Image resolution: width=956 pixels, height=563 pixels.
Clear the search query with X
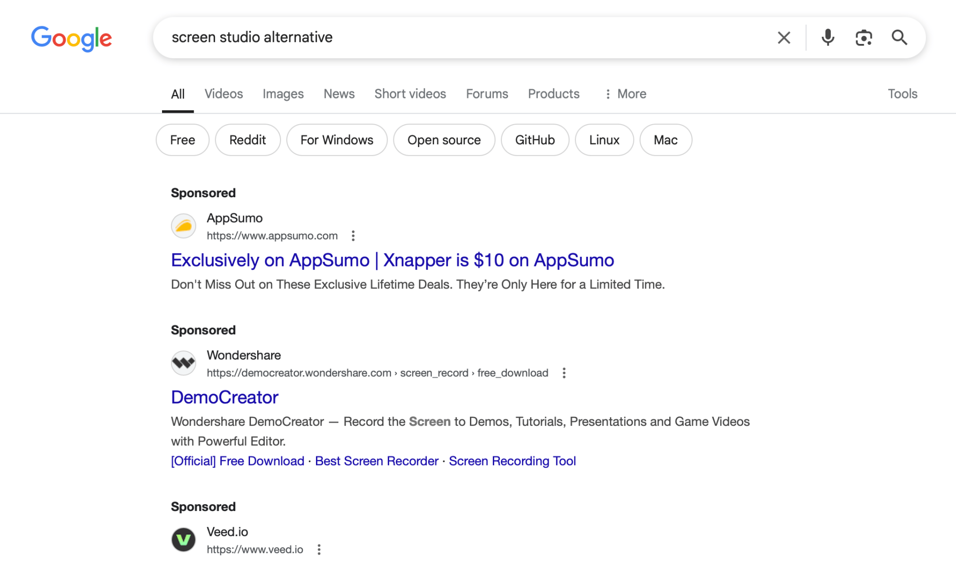pos(784,38)
